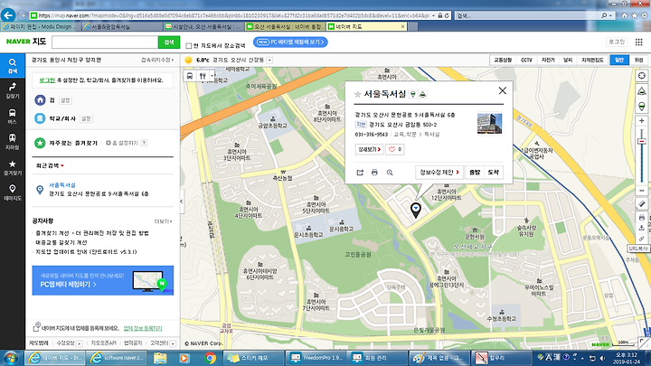Open the 검색 tab in the left sidebar
Viewport: 651px width, 366px height.
click(13, 66)
